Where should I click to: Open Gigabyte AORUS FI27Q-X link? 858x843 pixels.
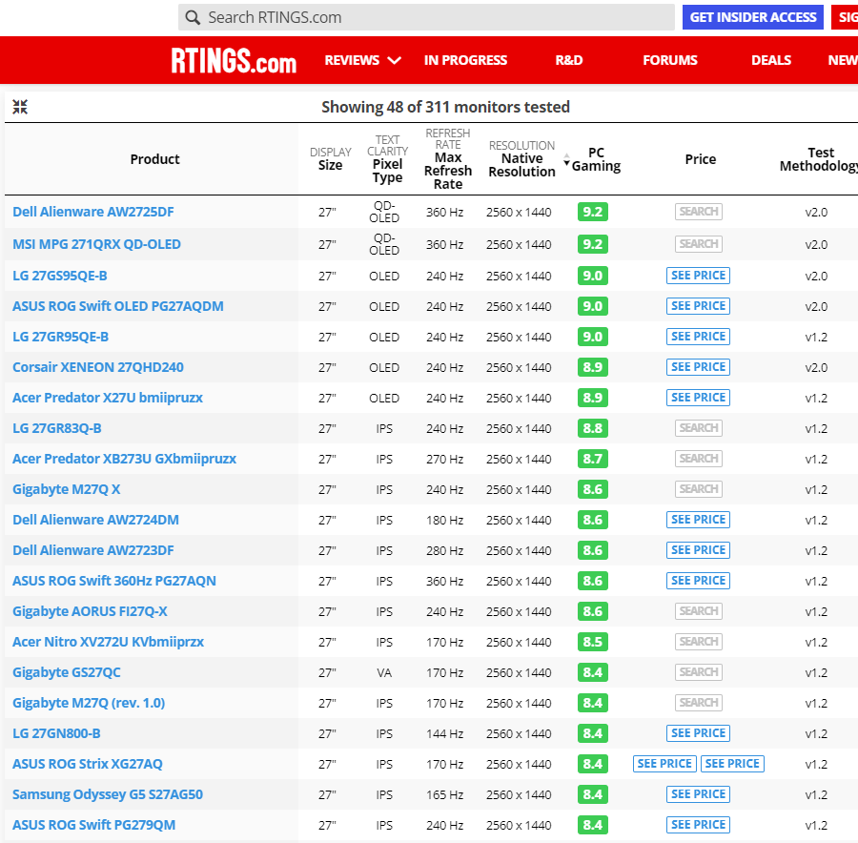(90, 611)
